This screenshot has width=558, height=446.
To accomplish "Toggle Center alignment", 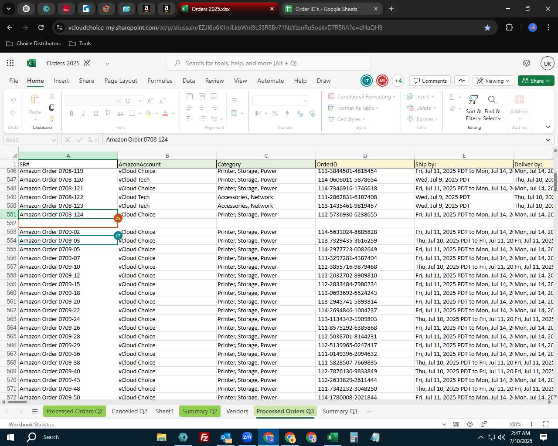I will pos(201,107).
